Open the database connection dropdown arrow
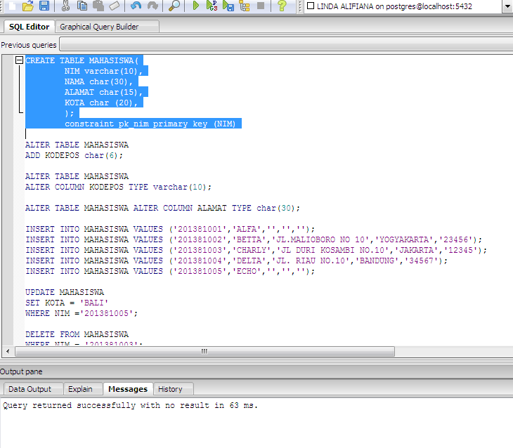 (507, 6)
